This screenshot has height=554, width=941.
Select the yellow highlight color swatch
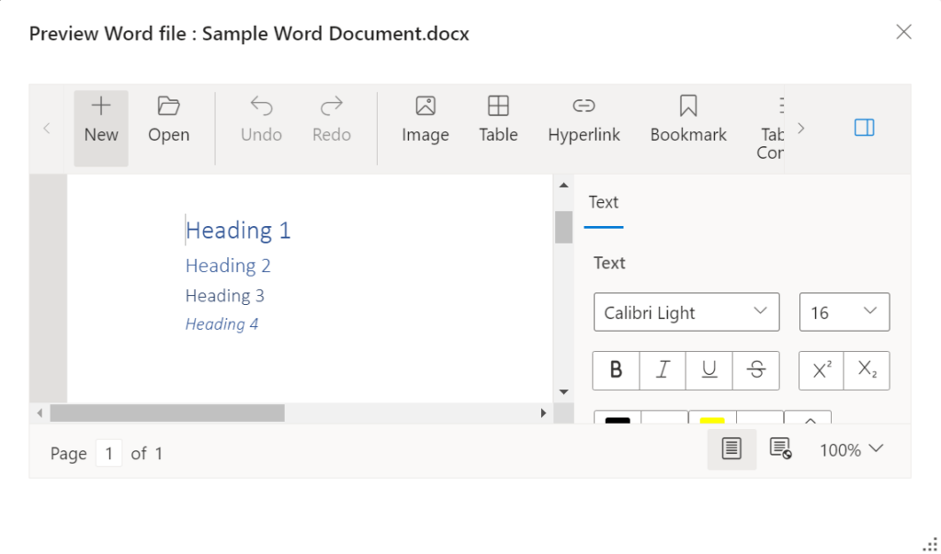714,420
